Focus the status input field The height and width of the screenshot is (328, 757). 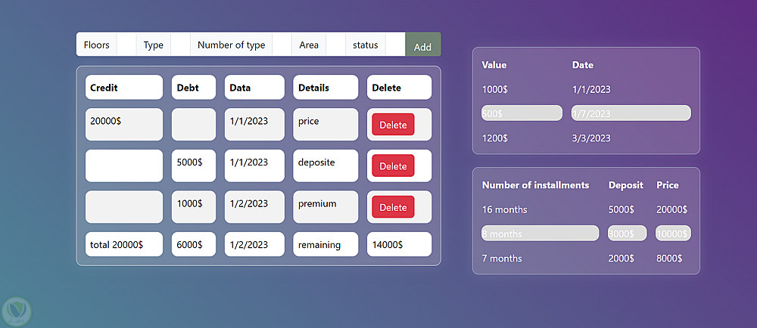(395, 45)
